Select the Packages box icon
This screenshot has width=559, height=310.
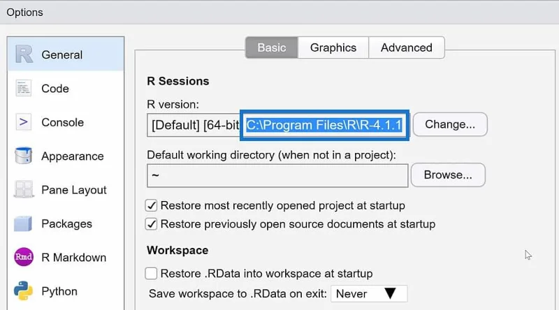point(23,223)
